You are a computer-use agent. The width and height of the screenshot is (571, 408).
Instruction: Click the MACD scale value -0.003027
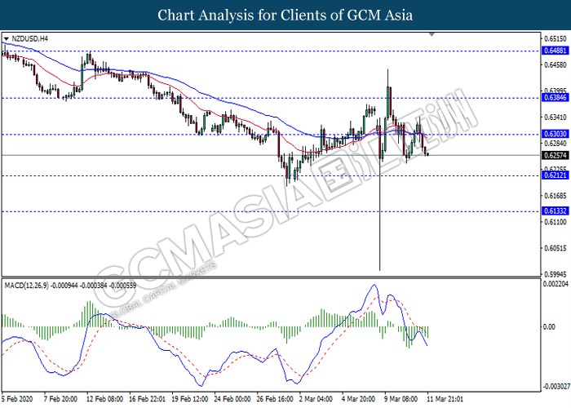(x=556, y=387)
